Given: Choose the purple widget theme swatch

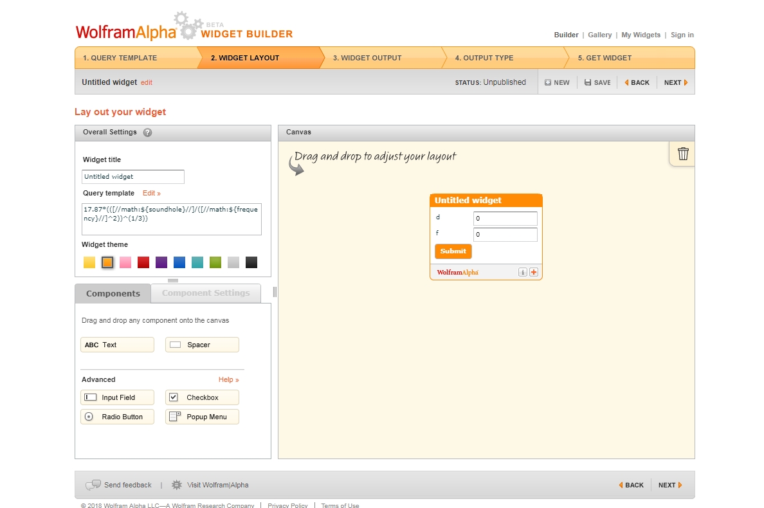Looking at the screenshot, I should 161,262.
